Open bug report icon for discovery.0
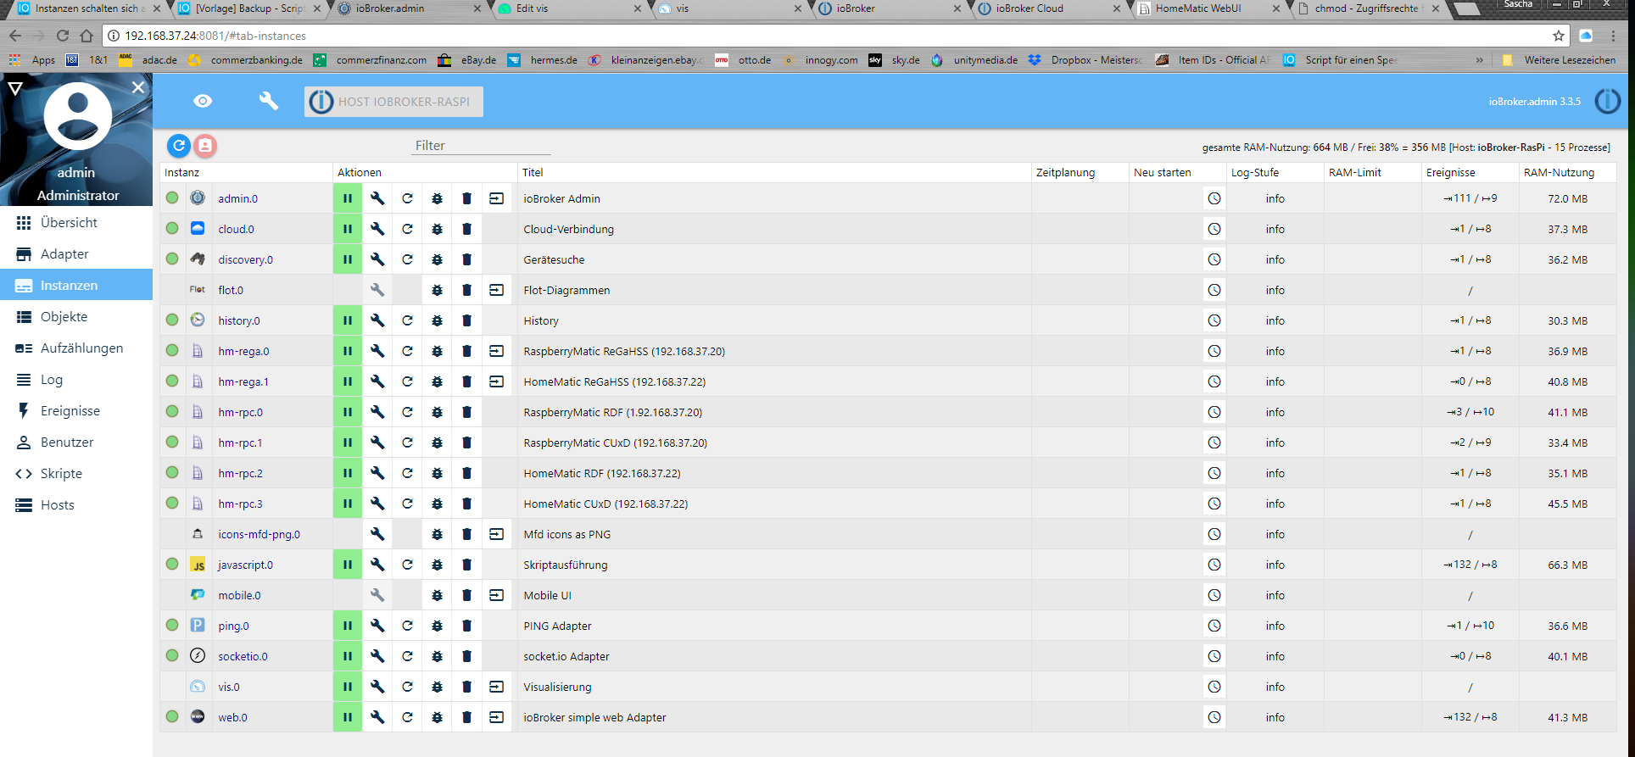The width and height of the screenshot is (1635, 757). [x=437, y=259]
